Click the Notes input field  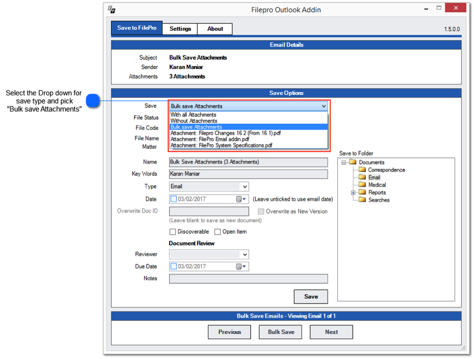[249, 279]
